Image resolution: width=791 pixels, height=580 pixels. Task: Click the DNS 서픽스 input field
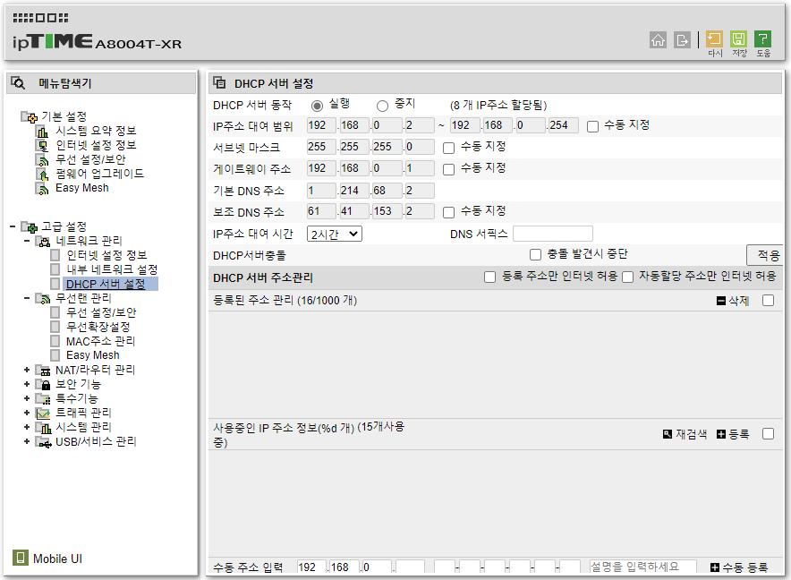(553, 234)
